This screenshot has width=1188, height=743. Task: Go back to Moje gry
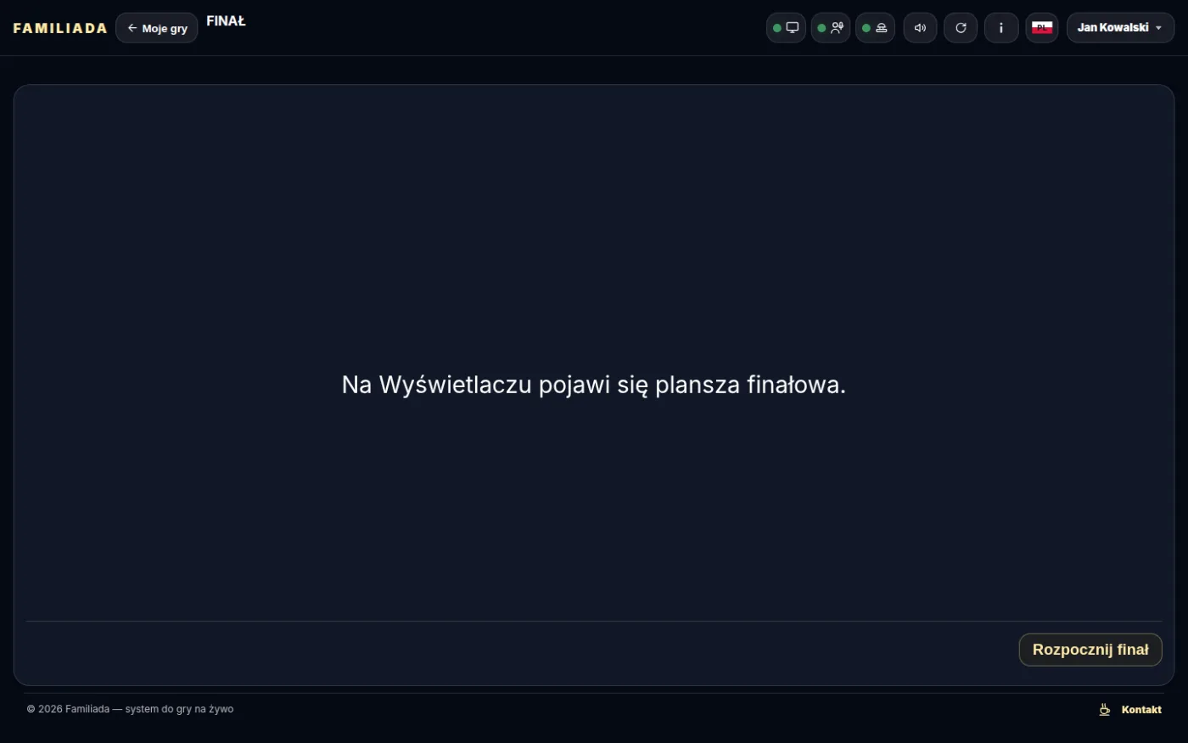(x=157, y=28)
